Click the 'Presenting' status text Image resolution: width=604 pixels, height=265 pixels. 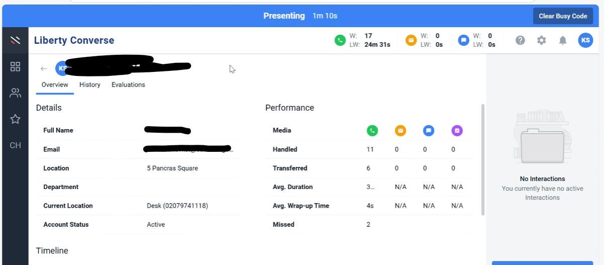coord(284,16)
